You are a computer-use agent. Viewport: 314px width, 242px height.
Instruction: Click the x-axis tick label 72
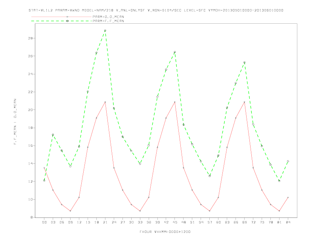pos(253,222)
